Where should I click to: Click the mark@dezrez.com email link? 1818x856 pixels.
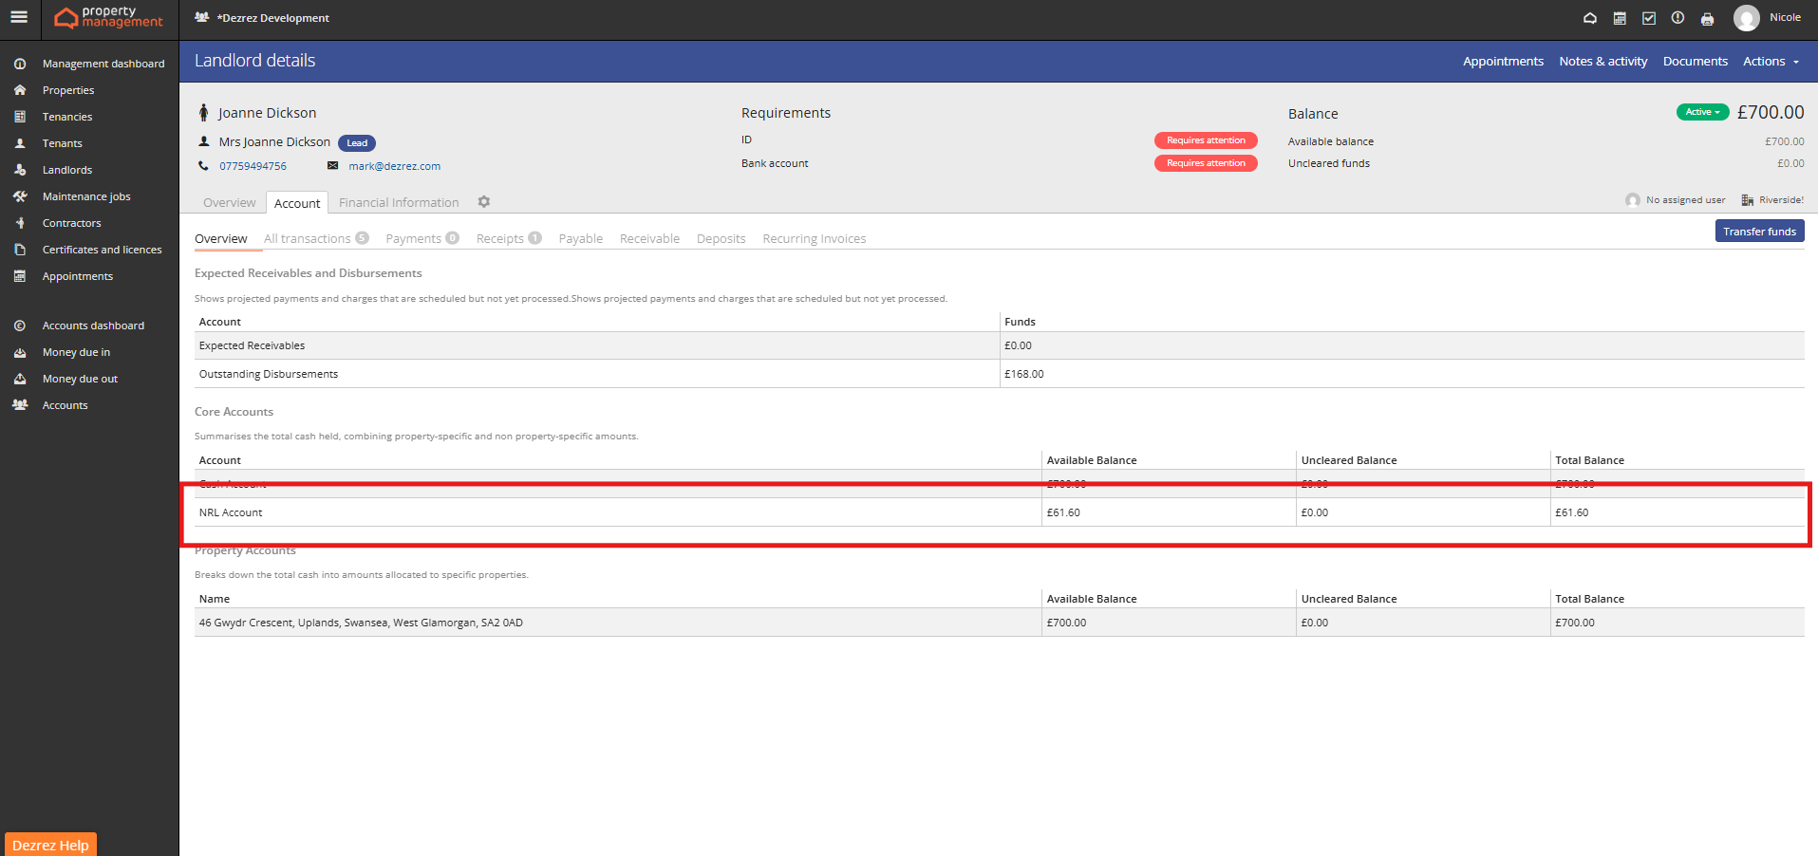(394, 166)
